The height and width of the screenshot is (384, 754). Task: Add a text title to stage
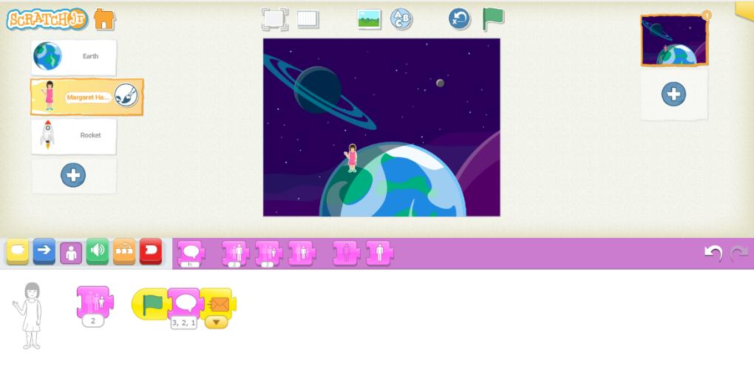401,20
